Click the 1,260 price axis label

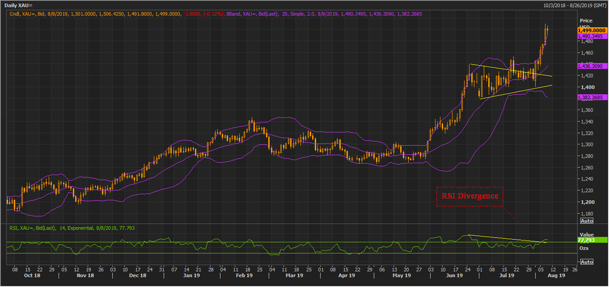pyautogui.click(x=587, y=168)
